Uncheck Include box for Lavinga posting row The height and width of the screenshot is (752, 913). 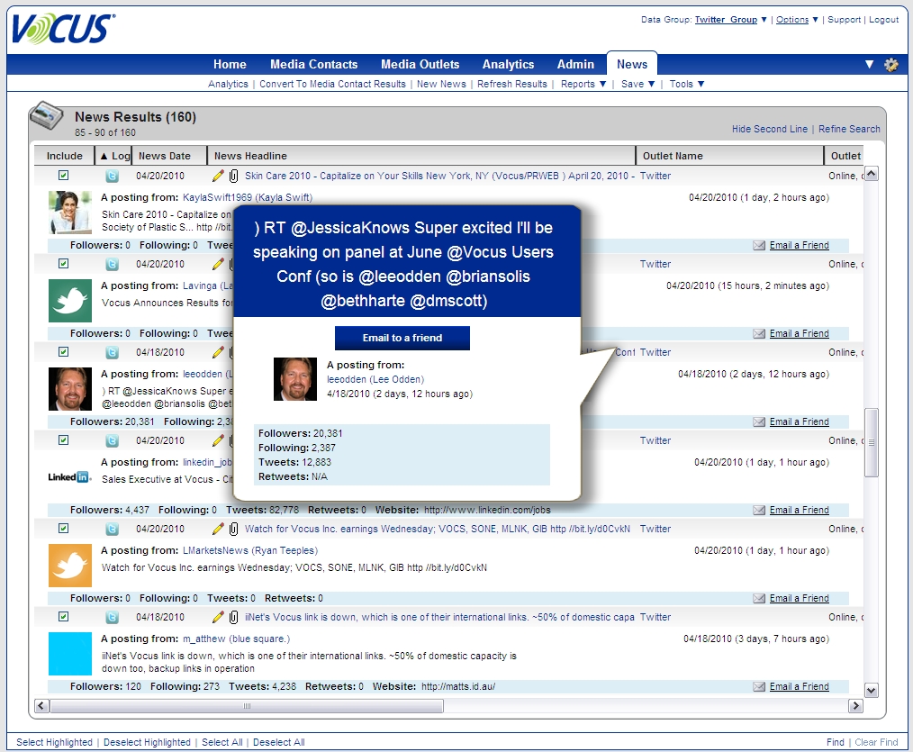click(63, 263)
